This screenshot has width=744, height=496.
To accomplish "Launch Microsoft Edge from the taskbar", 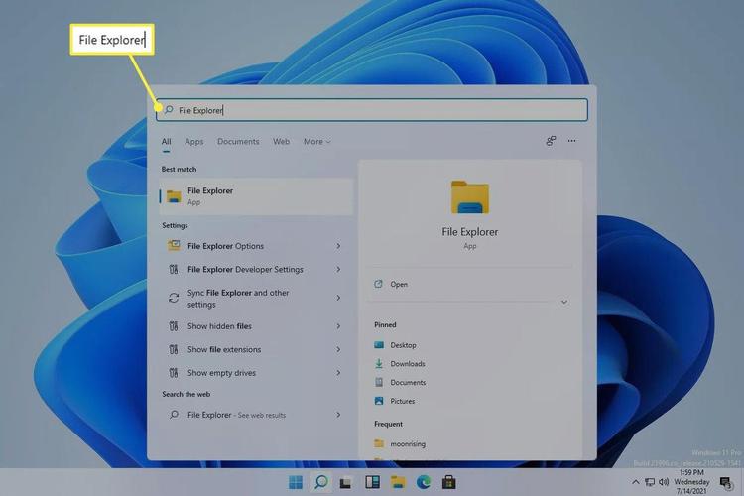I will 423,483.
